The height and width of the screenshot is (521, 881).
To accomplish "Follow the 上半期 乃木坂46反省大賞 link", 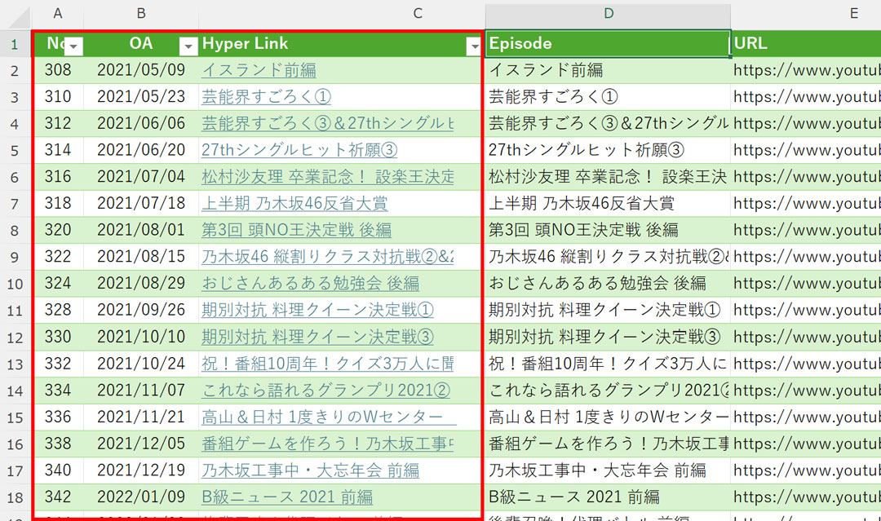I will (294, 204).
